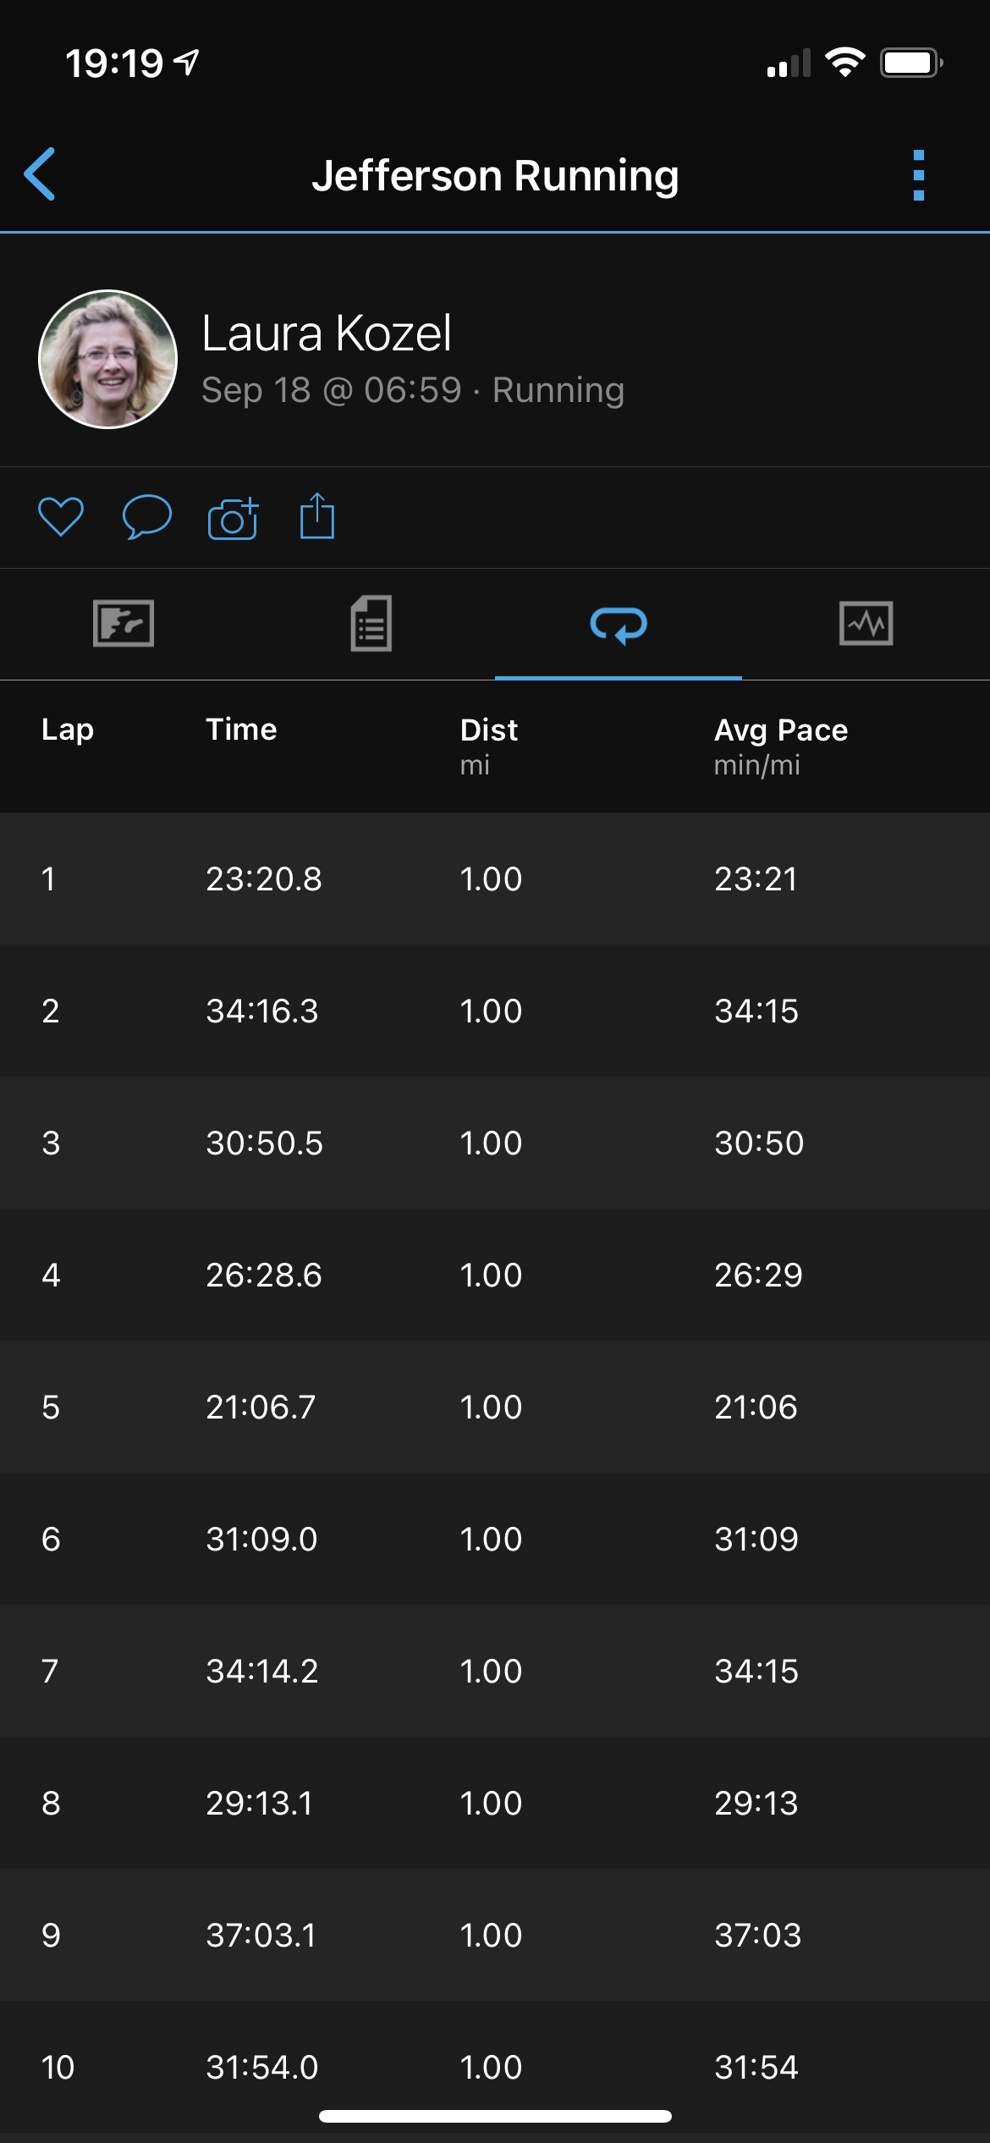
Task: Add a photo with the camera icon
Action: (x=233, y=518)
